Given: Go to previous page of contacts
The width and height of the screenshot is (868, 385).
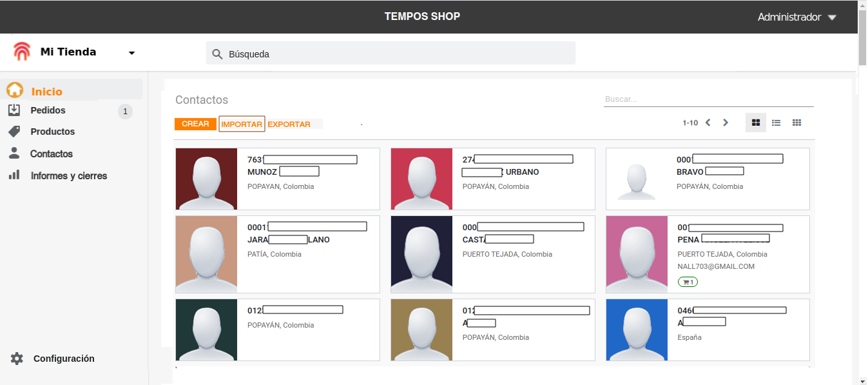Looking at the screenshot, I should tap(708, 123).
